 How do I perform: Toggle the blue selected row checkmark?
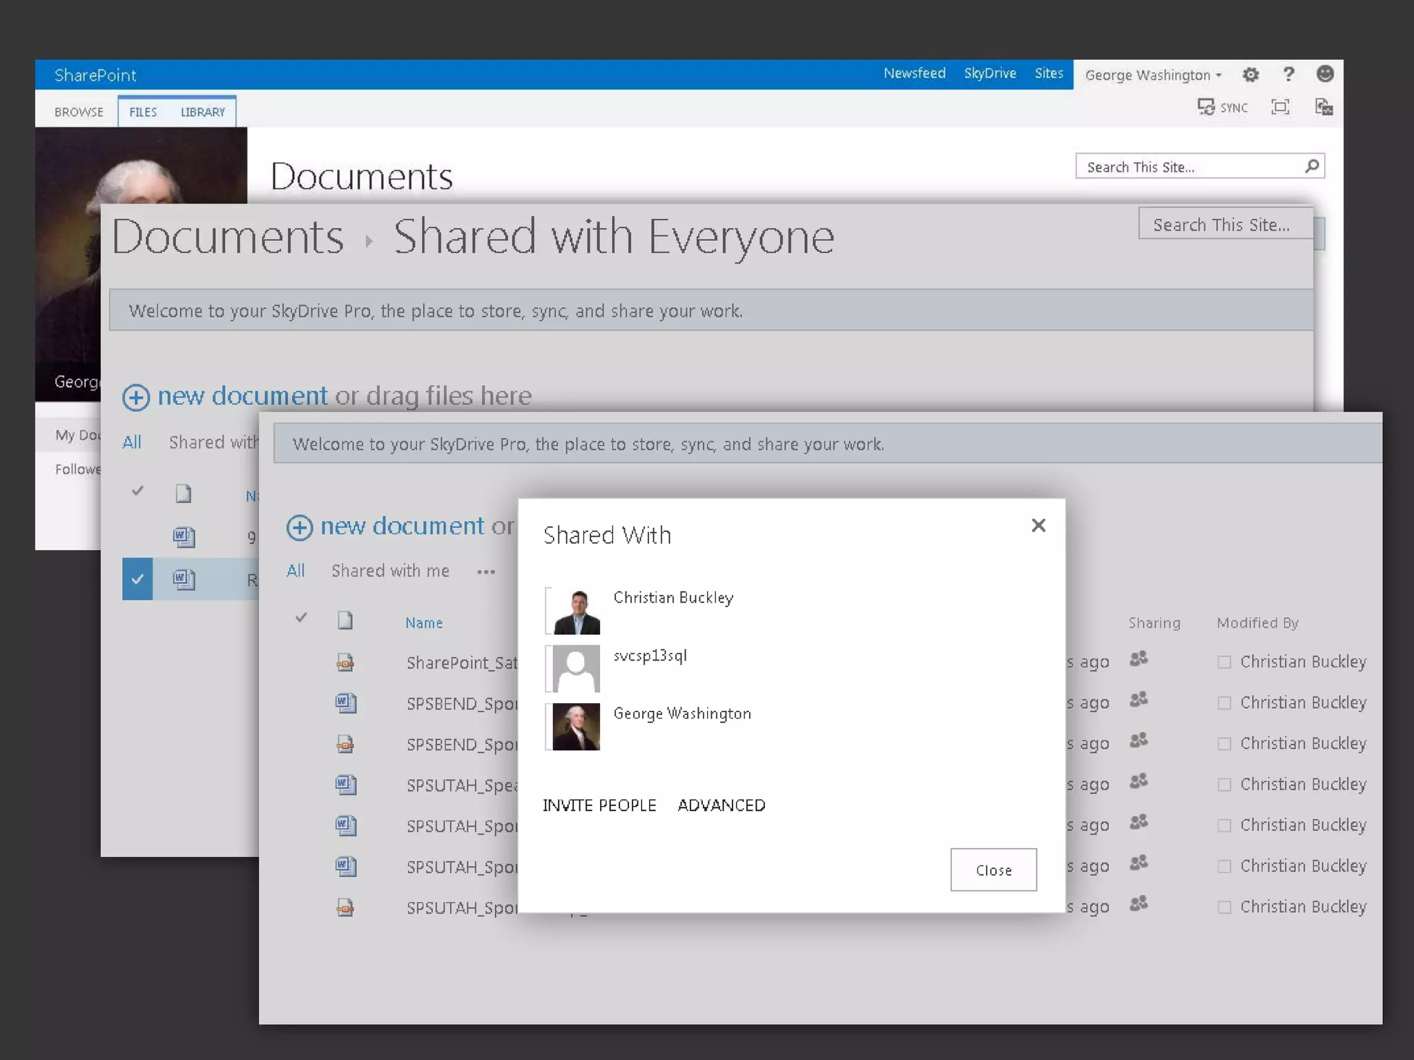point(137,579)
